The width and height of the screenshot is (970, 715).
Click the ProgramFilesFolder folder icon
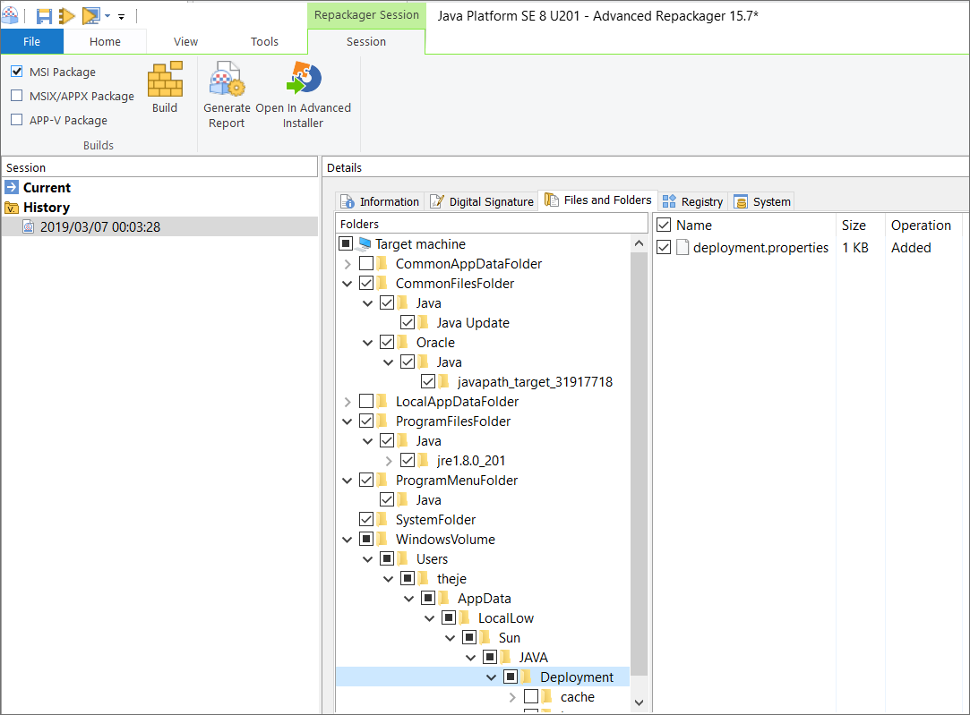click(383, 421)
